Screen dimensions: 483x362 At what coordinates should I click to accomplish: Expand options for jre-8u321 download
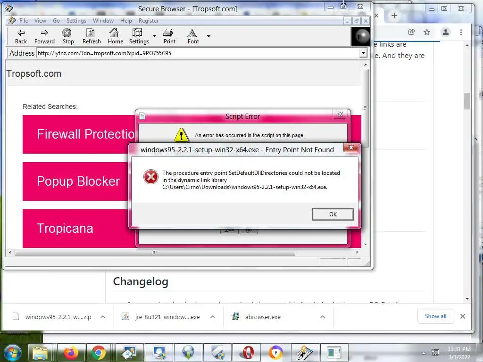(213, 317)
